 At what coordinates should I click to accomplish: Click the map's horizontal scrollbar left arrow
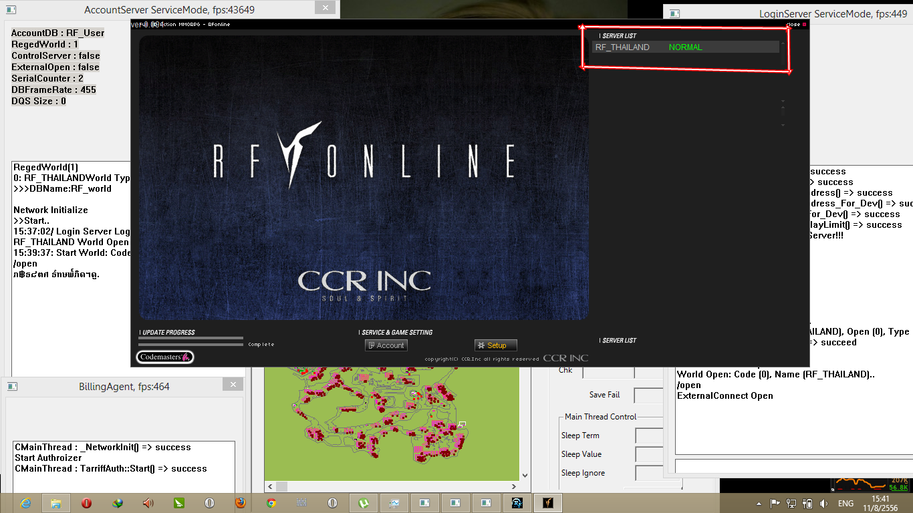point(269,487)
